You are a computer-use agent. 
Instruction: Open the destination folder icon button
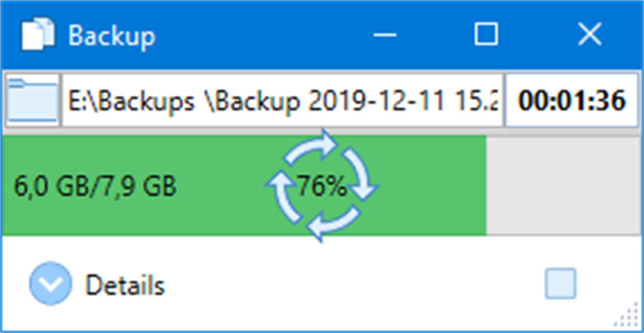click(x=32, y=100)
